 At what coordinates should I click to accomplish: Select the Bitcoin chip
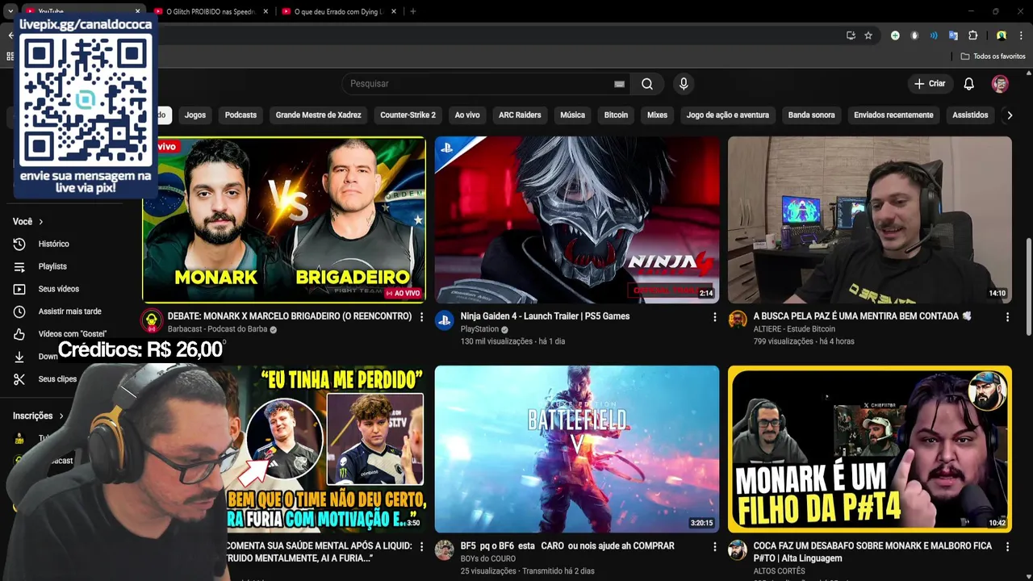[616, 115]
